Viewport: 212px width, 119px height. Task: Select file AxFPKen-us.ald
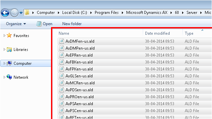(x=79, y=69)
